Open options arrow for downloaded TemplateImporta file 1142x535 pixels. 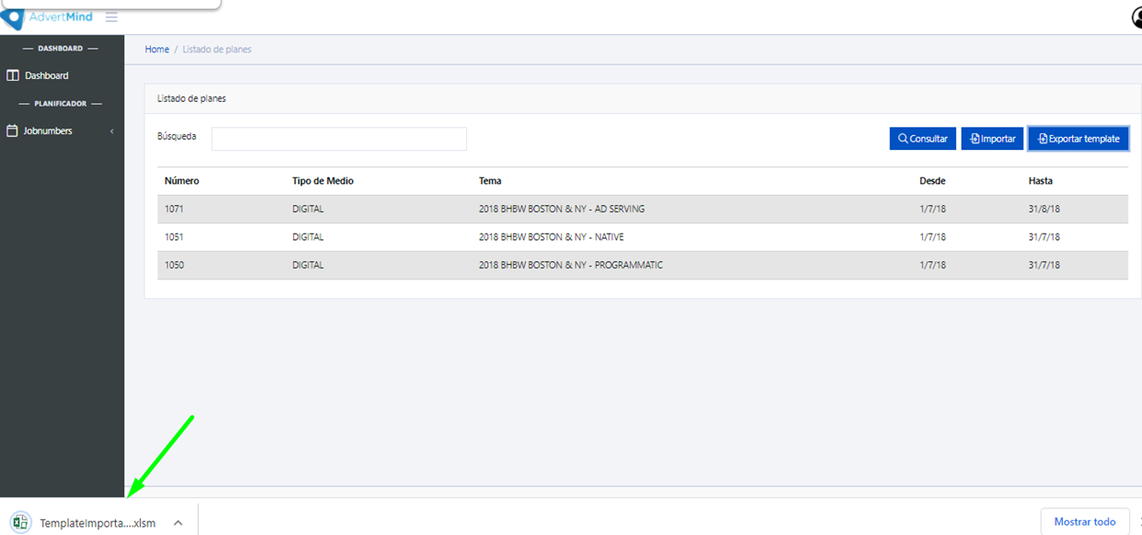[178, 522]
